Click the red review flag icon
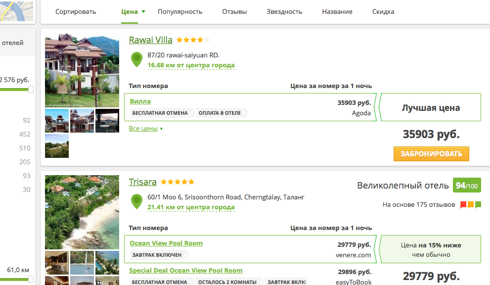The image size is (490, 285). 463,204
